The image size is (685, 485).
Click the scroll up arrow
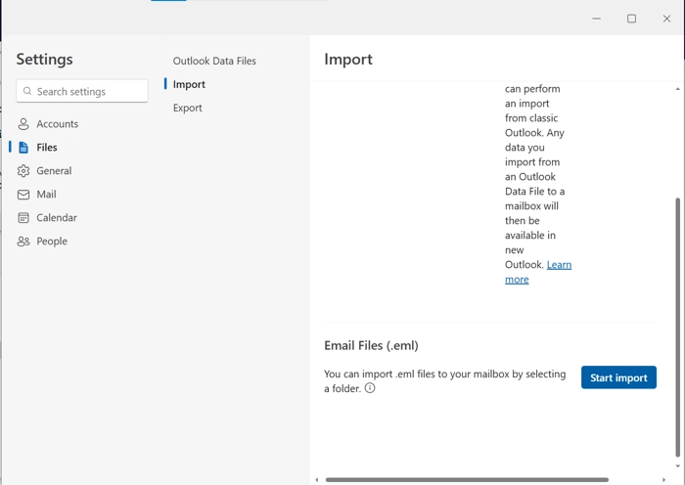pyautogui.click(x=677, y=89)
